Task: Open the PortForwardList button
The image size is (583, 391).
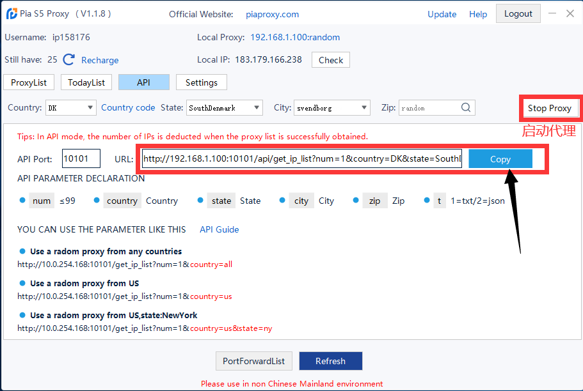Action: tap(253, 361)
